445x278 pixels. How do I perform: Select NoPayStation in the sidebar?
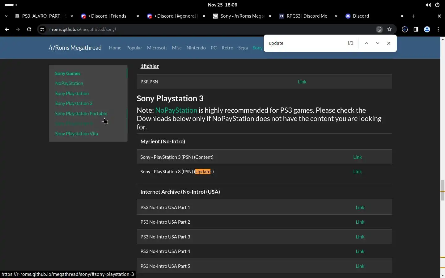69,83
